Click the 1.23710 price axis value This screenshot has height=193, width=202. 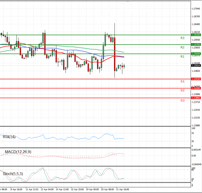point(196,102)
